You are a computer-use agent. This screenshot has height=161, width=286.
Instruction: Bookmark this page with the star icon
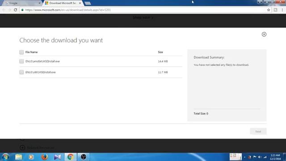pyautogui.click(x=269, y=10)
